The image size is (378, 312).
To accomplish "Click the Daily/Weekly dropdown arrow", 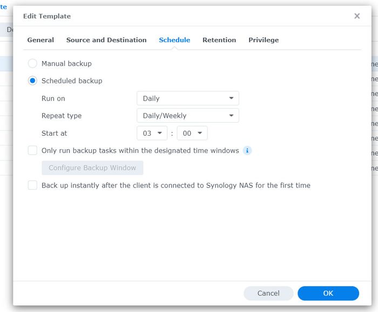I will pyautogui.click(x=231, y=116).
